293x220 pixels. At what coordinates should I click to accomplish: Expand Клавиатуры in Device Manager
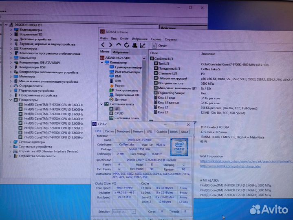(x=11, y=48)
